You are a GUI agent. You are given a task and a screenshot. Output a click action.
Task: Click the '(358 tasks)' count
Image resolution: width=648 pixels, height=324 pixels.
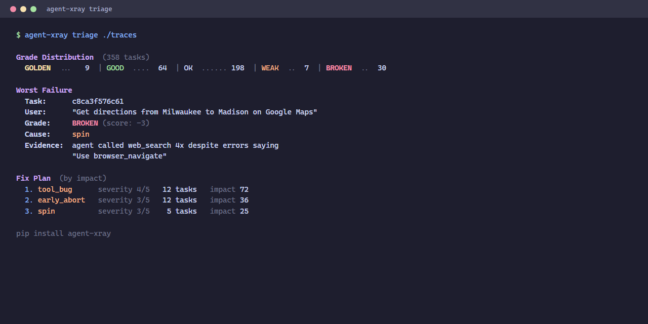click(x=126, y=57)
